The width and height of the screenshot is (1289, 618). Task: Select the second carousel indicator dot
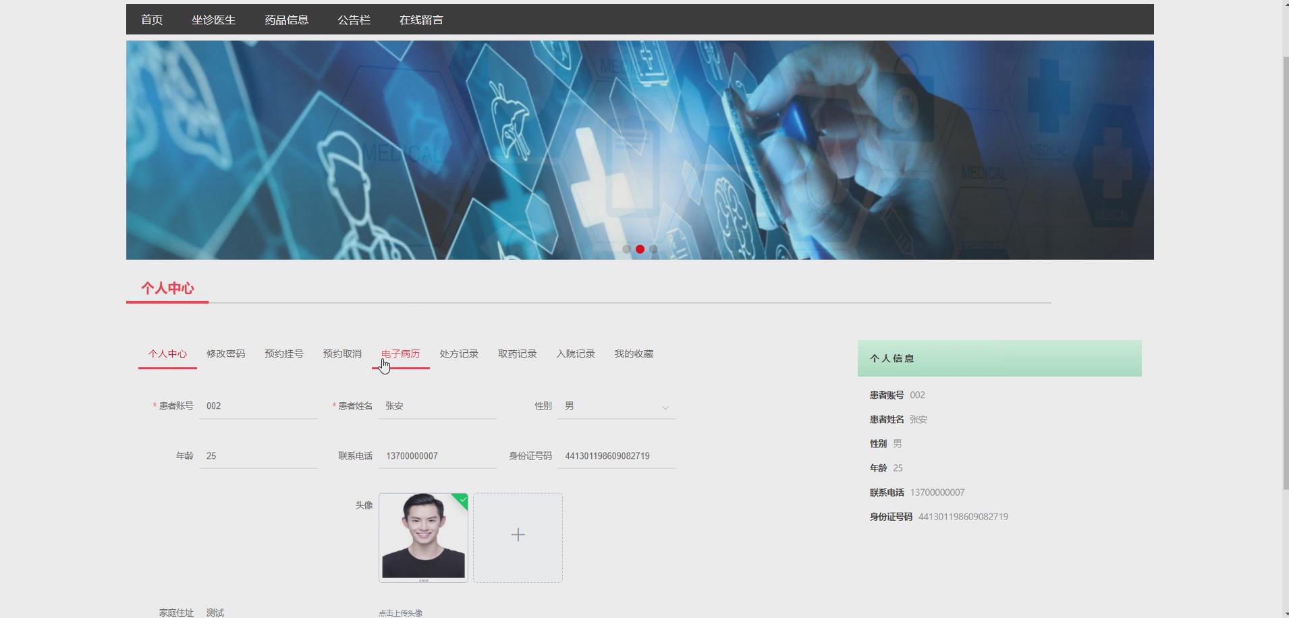pyautogui.click(x=639, y=249)
